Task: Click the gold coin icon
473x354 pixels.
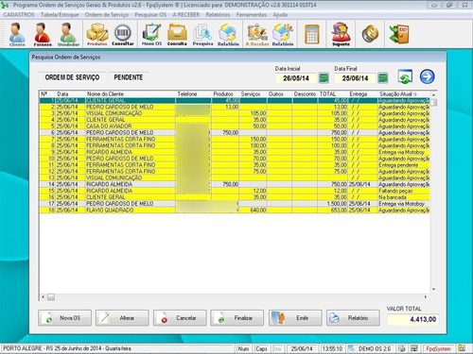Action: click(x=370, y=34)
